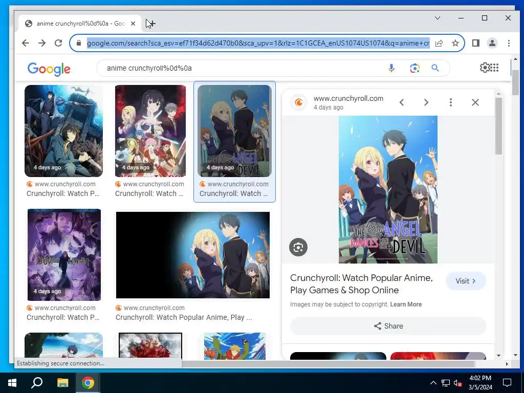524x393 pixels.
Task: Select the Jujutsu Kaisen thumbnail
Action: click(x=64, y=255)
